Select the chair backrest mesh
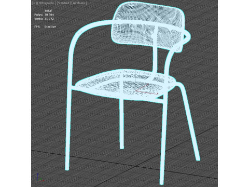The width and height of the screenshot is (249, 187). click(x=148, y=27)
